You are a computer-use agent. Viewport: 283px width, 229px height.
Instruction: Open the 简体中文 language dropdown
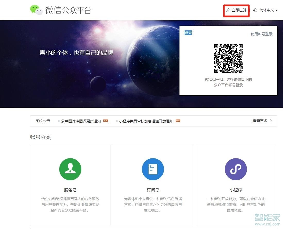(x=267, y=10)
